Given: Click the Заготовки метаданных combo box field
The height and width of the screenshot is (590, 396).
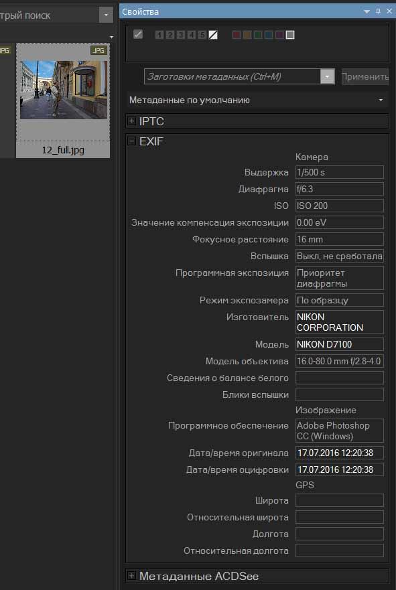Looking at the screenshot, I should tap(233, 76).
